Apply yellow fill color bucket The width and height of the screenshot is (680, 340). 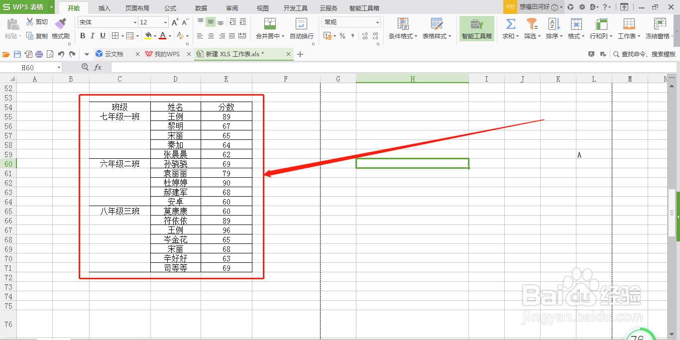[x=148, y=36]
